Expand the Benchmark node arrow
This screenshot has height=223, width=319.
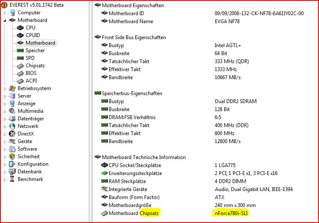[x=5, y=180]
